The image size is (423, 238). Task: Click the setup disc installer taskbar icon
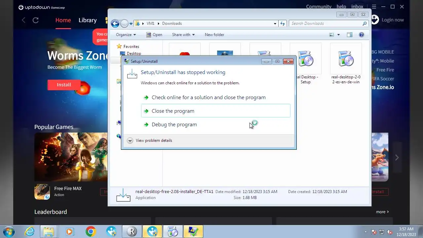(173, 231)
